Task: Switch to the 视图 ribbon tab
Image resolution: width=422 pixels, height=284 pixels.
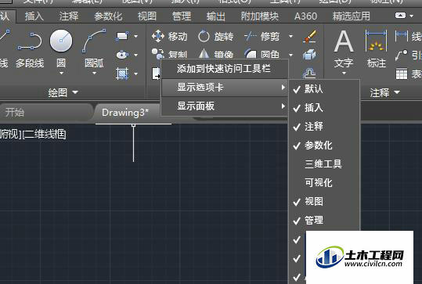Action: 147,16
